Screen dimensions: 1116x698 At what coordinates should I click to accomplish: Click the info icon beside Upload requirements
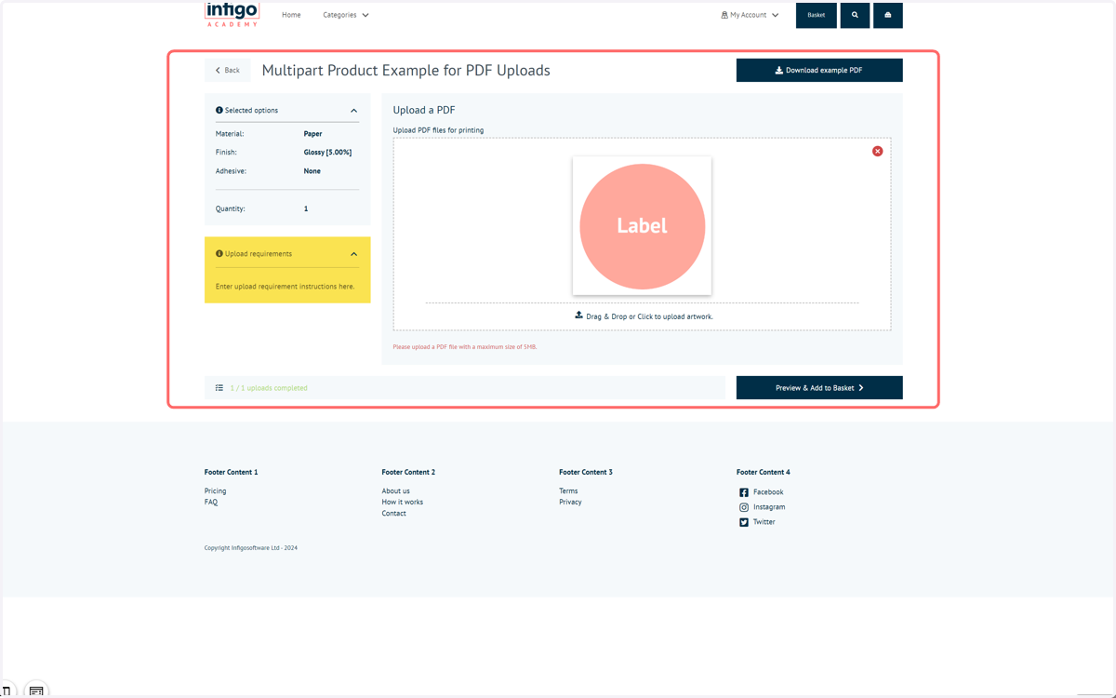coord(219,253)
